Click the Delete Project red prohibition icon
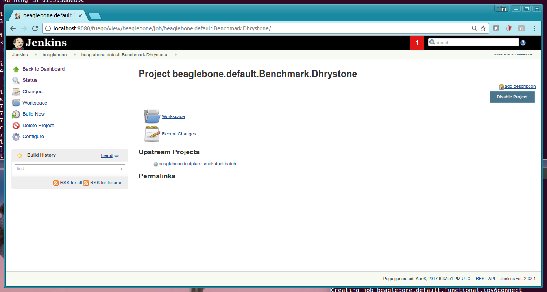 click(16, 126)
